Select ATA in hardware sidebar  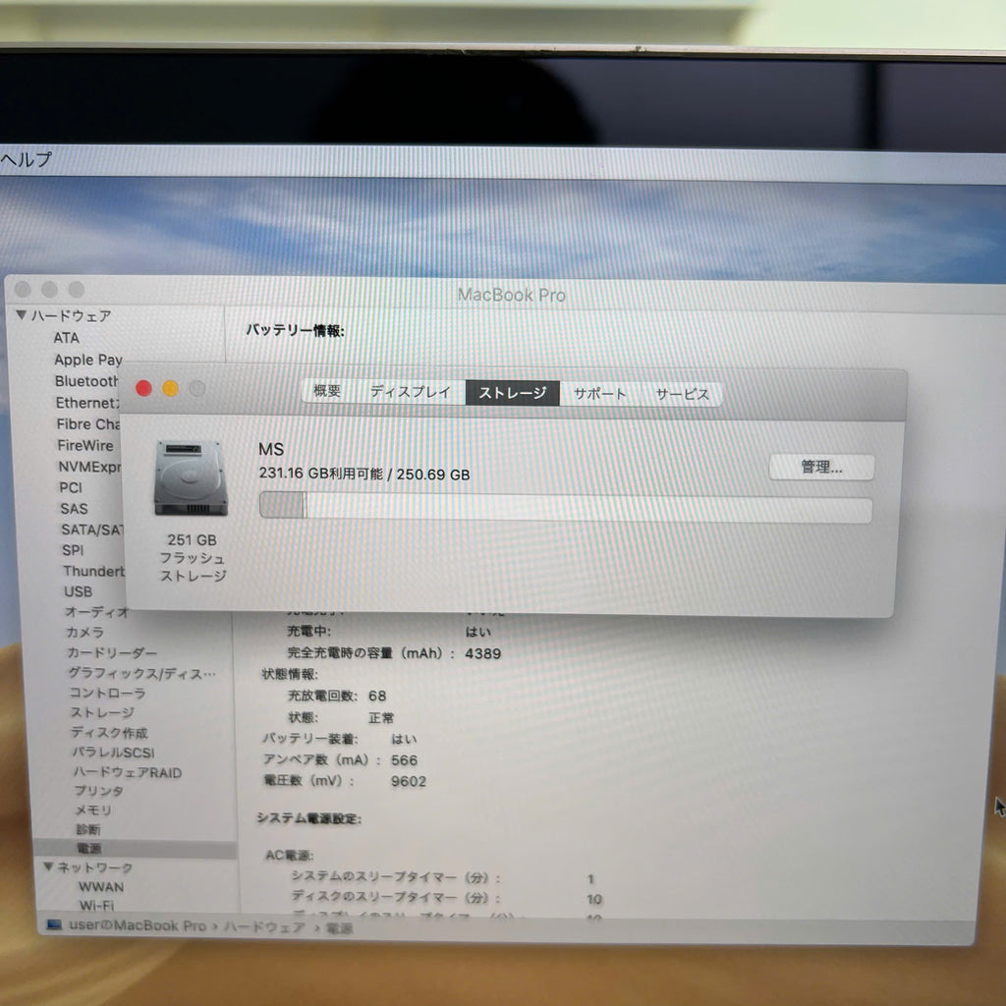[x=66, y=338]
